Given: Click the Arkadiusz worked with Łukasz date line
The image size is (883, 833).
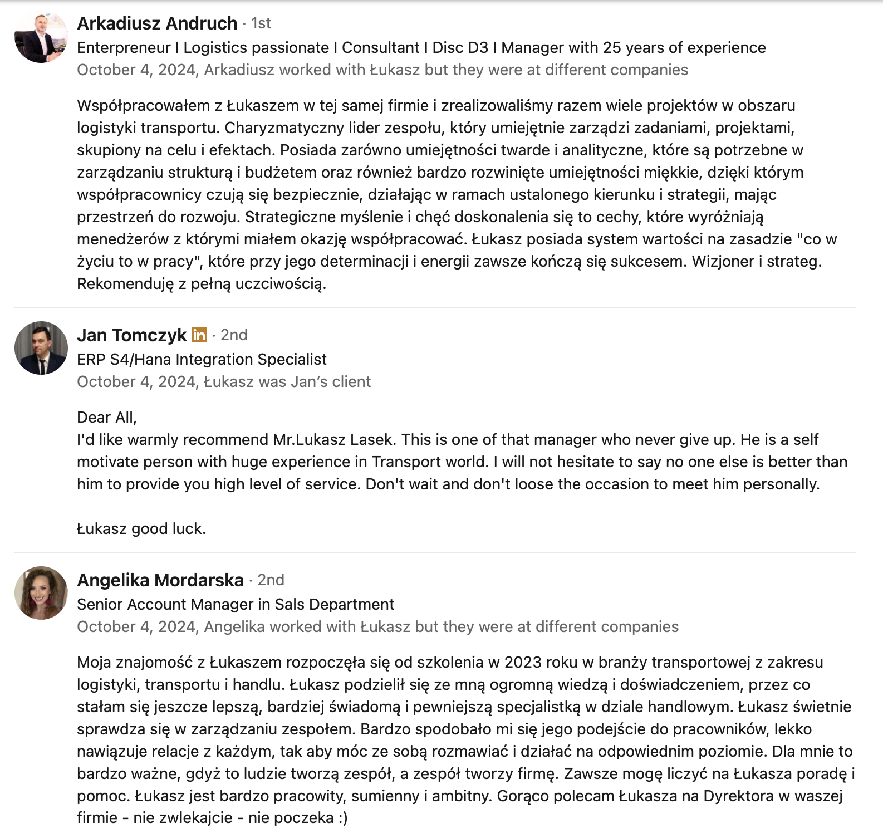Looking at the screenshot, I should coord(382,70).
